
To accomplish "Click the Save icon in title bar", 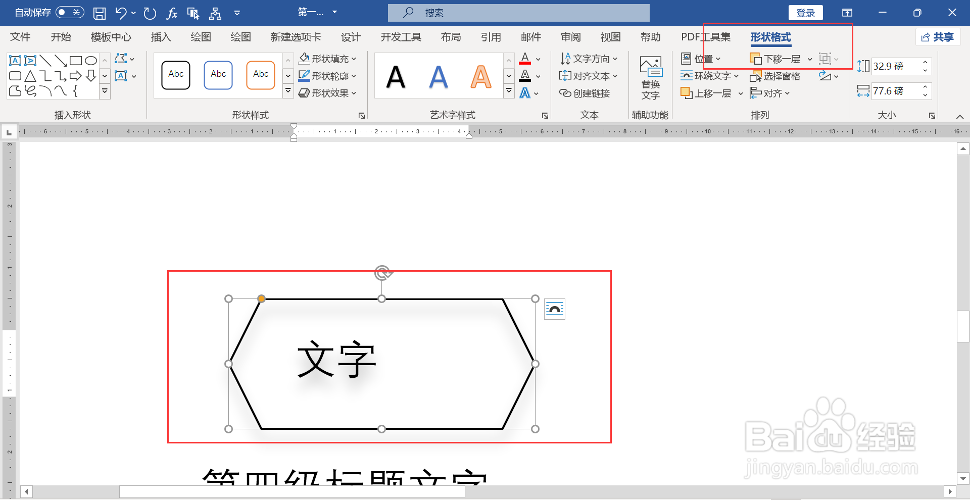I will tap(100, 13).
